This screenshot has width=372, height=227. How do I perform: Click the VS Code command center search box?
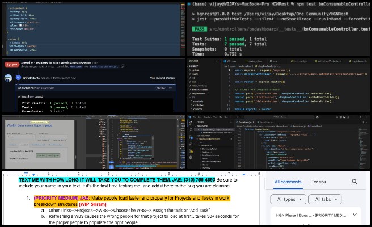pos(279,117)
